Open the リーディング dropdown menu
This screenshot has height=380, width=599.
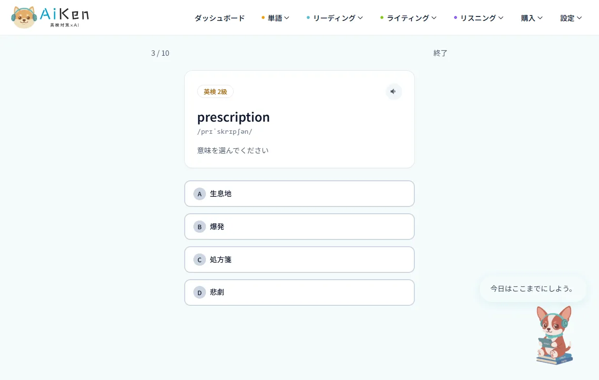(335, 18)
